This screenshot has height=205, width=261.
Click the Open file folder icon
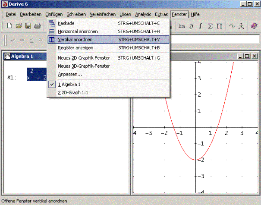pyautogui.click(x=19, y=26)
